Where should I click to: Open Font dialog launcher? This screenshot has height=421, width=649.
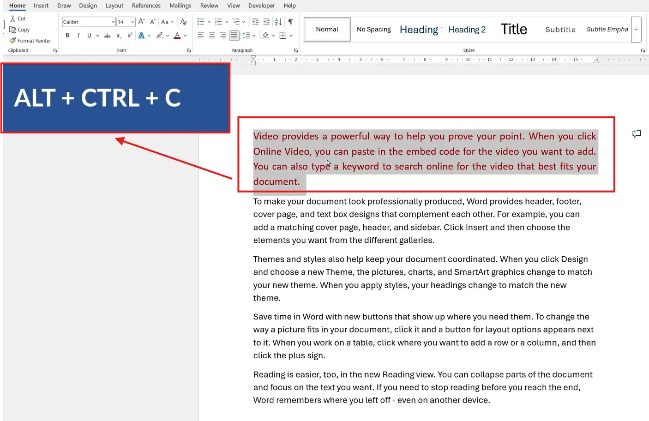189,51
